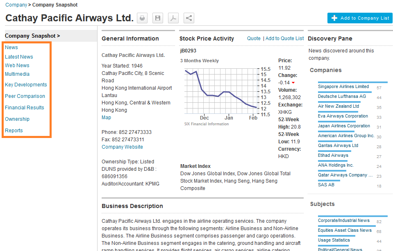Select Company Snapshot sidebar heading
The width and height of the screenshot is (393, 251).
click(x=32, y=36)
